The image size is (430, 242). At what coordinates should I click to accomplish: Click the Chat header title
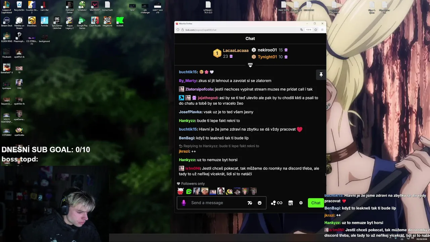coord(250,39)
